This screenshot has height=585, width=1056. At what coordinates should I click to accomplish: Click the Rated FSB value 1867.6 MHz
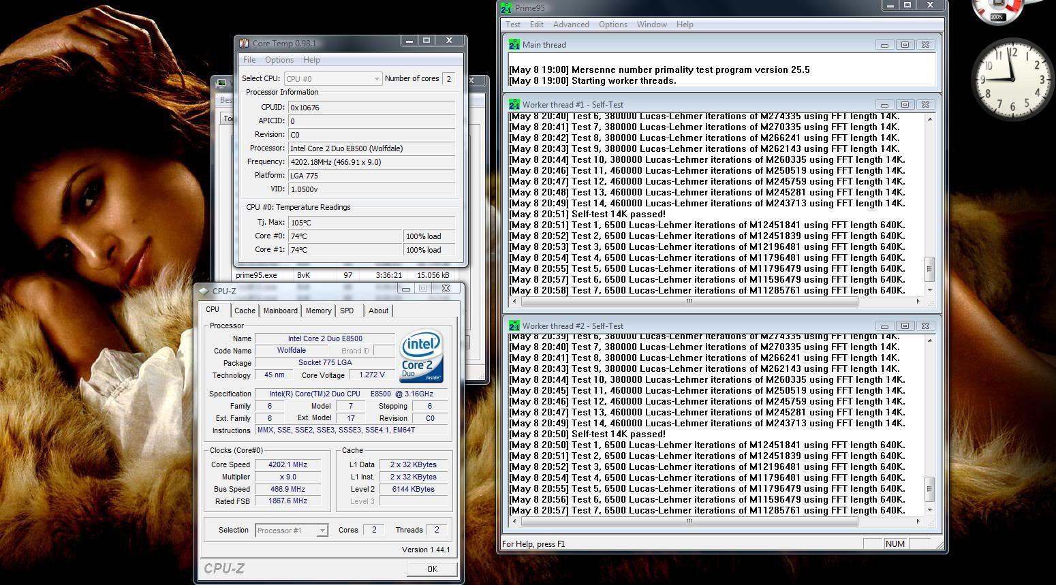[x=288, y=501]
